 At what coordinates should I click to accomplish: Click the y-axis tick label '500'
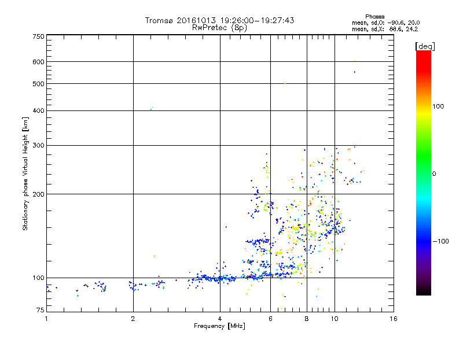pyautogui.click(x=38, y=84)
